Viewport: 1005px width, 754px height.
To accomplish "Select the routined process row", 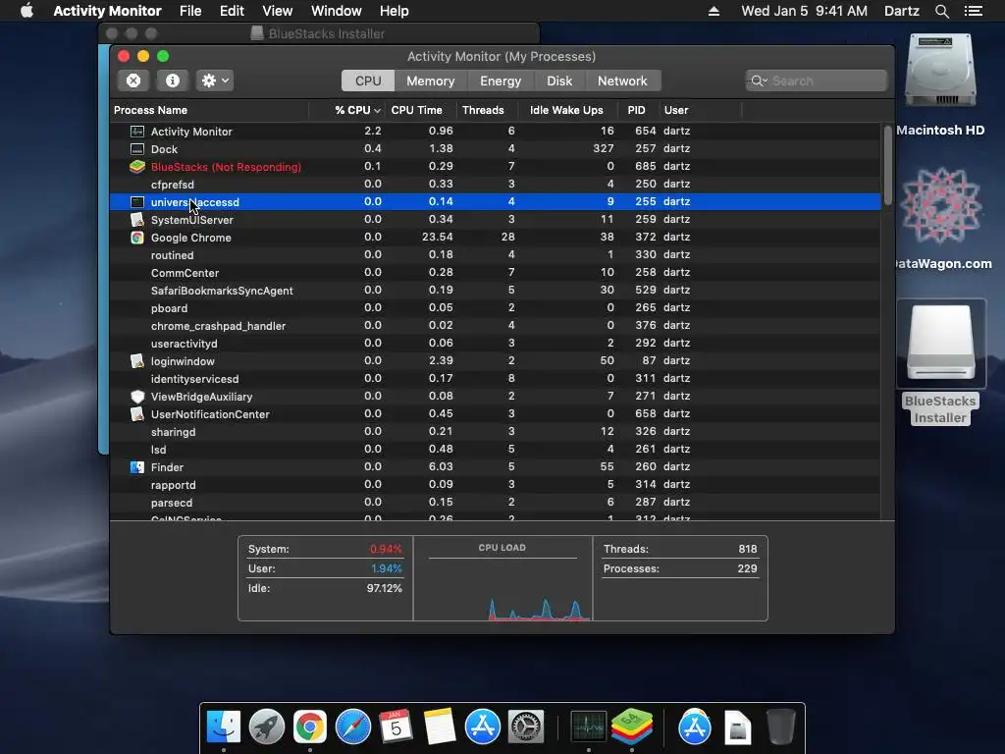I will (x=496, y=255).
